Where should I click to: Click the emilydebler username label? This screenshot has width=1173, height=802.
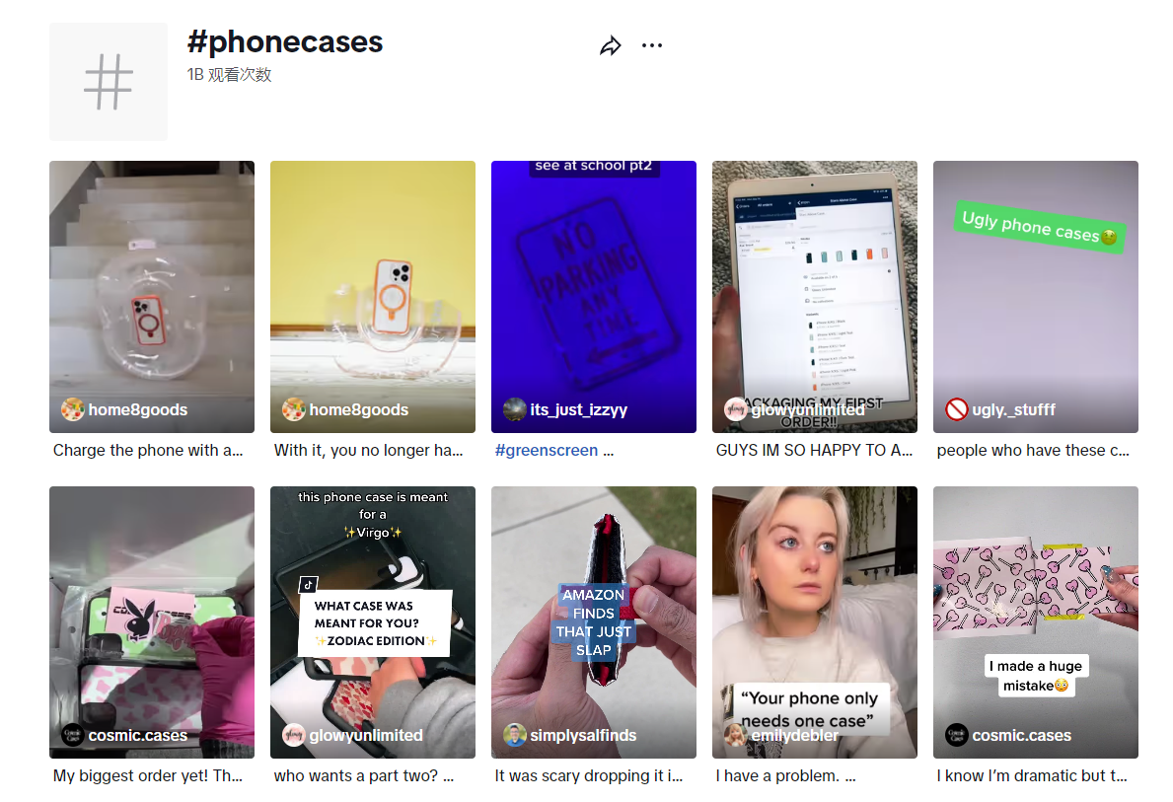click(x=794, y=736)
